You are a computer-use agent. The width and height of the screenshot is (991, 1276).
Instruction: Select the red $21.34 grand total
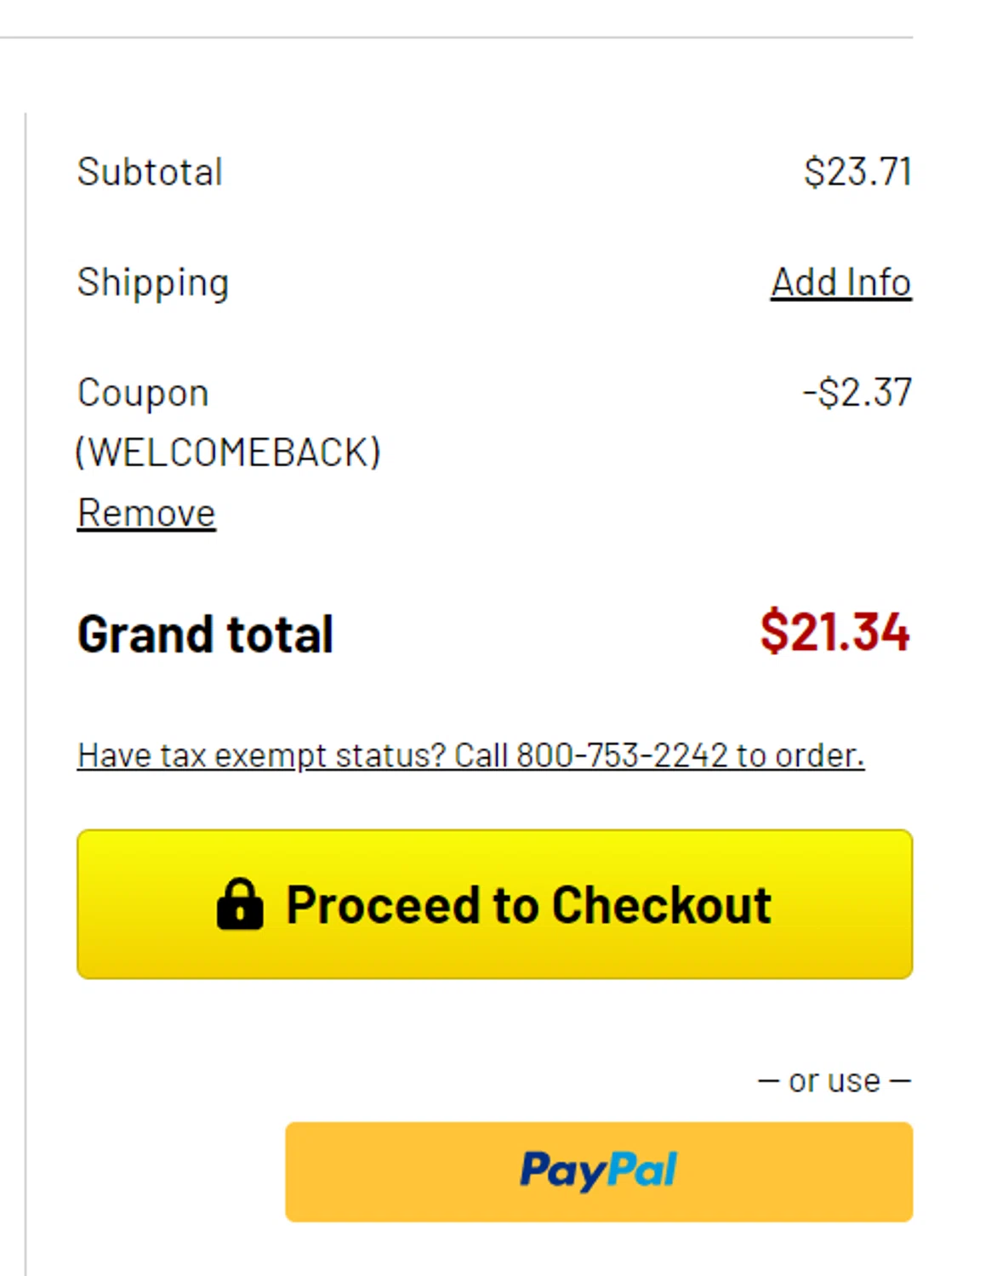pos(834,632)
